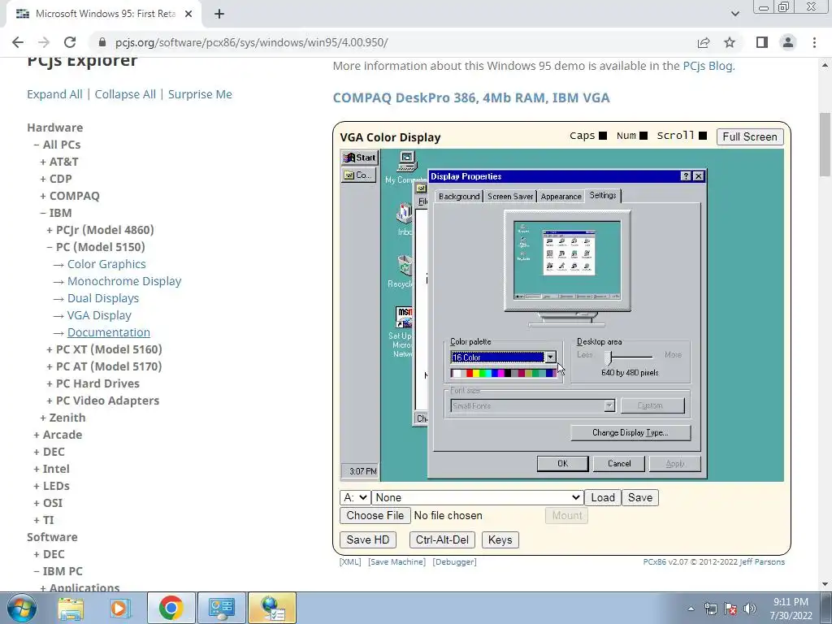Click the Windows 95 Start button
The image size is (832, 624).
click(x=359, y=158)
